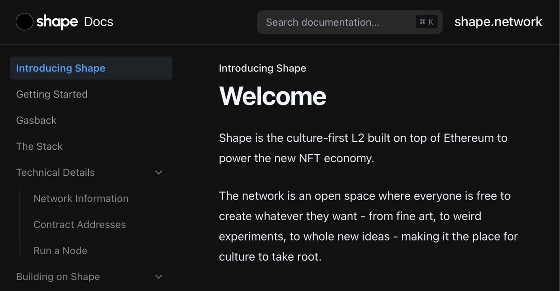
Task: Collapse the Technical Details section
Action: (55, 172)
